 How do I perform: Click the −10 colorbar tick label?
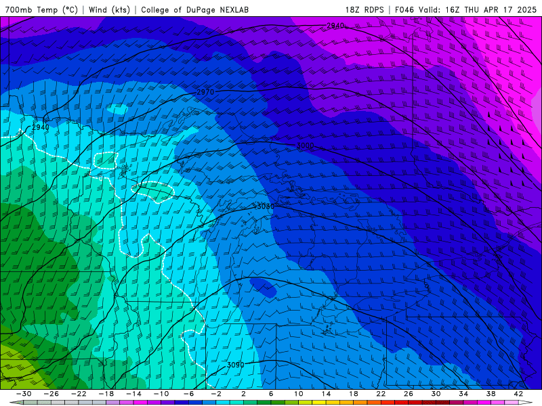pyautogui.click(x=161, y=394)
